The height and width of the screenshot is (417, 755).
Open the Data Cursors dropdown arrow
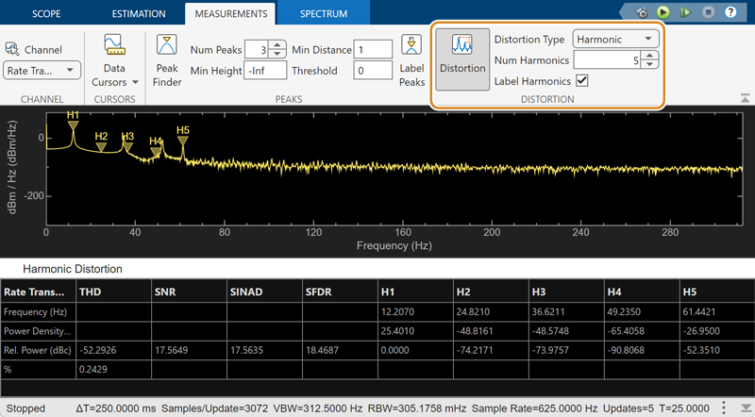pyautogui.click(x=136, y=82)
